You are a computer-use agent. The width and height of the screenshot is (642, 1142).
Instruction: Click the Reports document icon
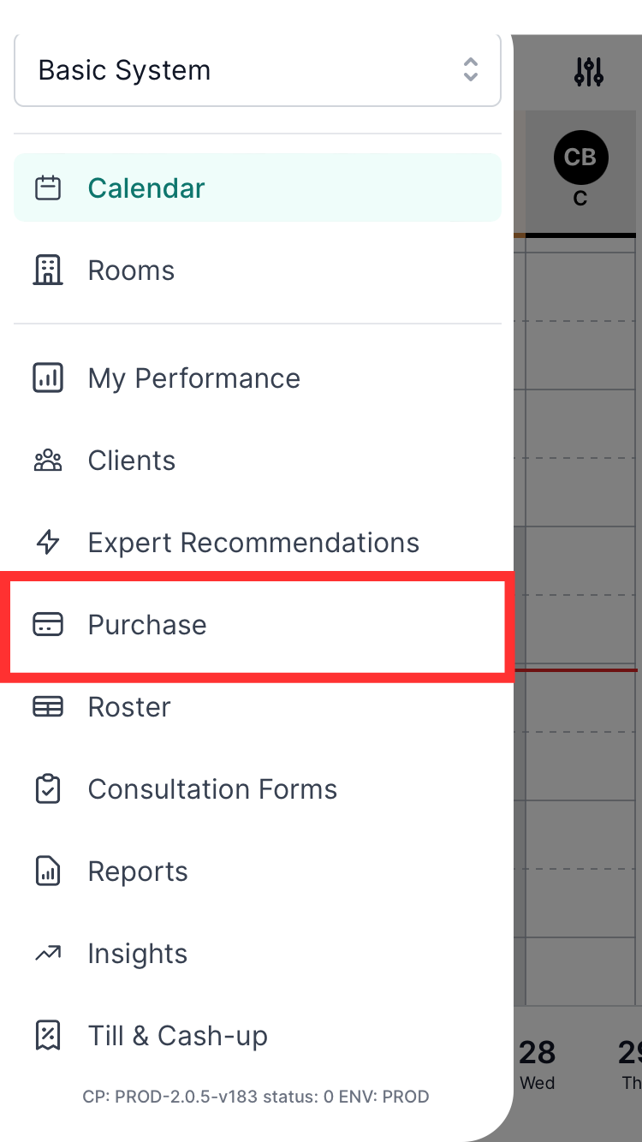(48, 871)
